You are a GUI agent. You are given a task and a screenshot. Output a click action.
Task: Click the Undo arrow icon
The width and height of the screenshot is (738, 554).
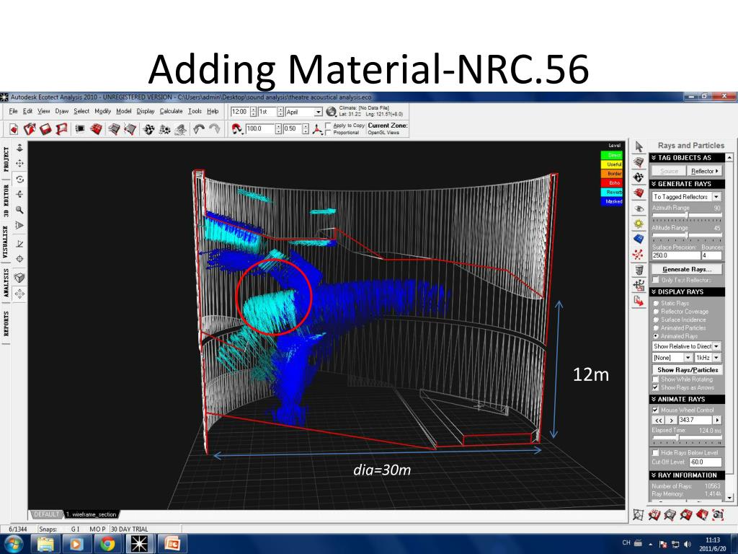pos(199,128)
